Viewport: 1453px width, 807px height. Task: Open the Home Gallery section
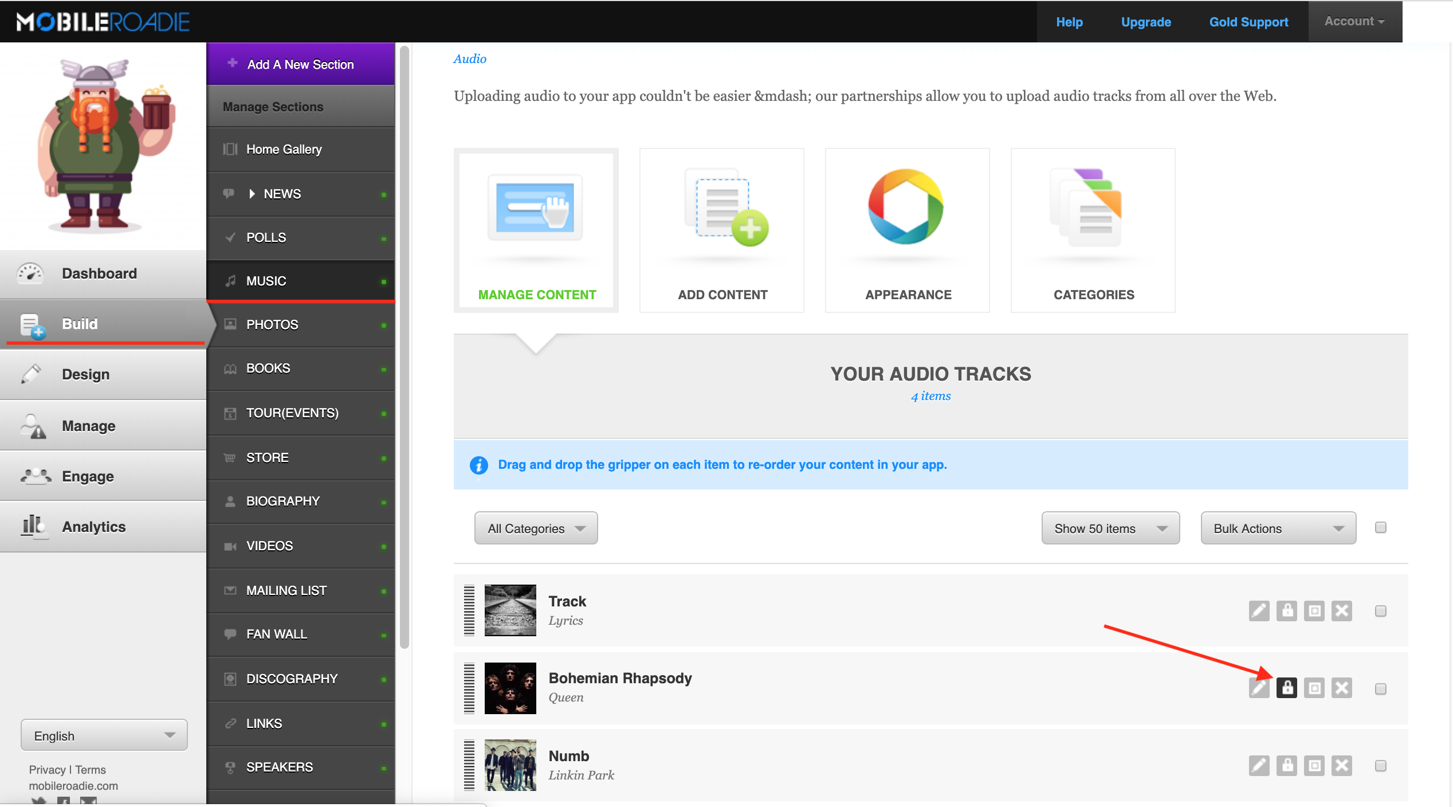click(x=300, y=149)
